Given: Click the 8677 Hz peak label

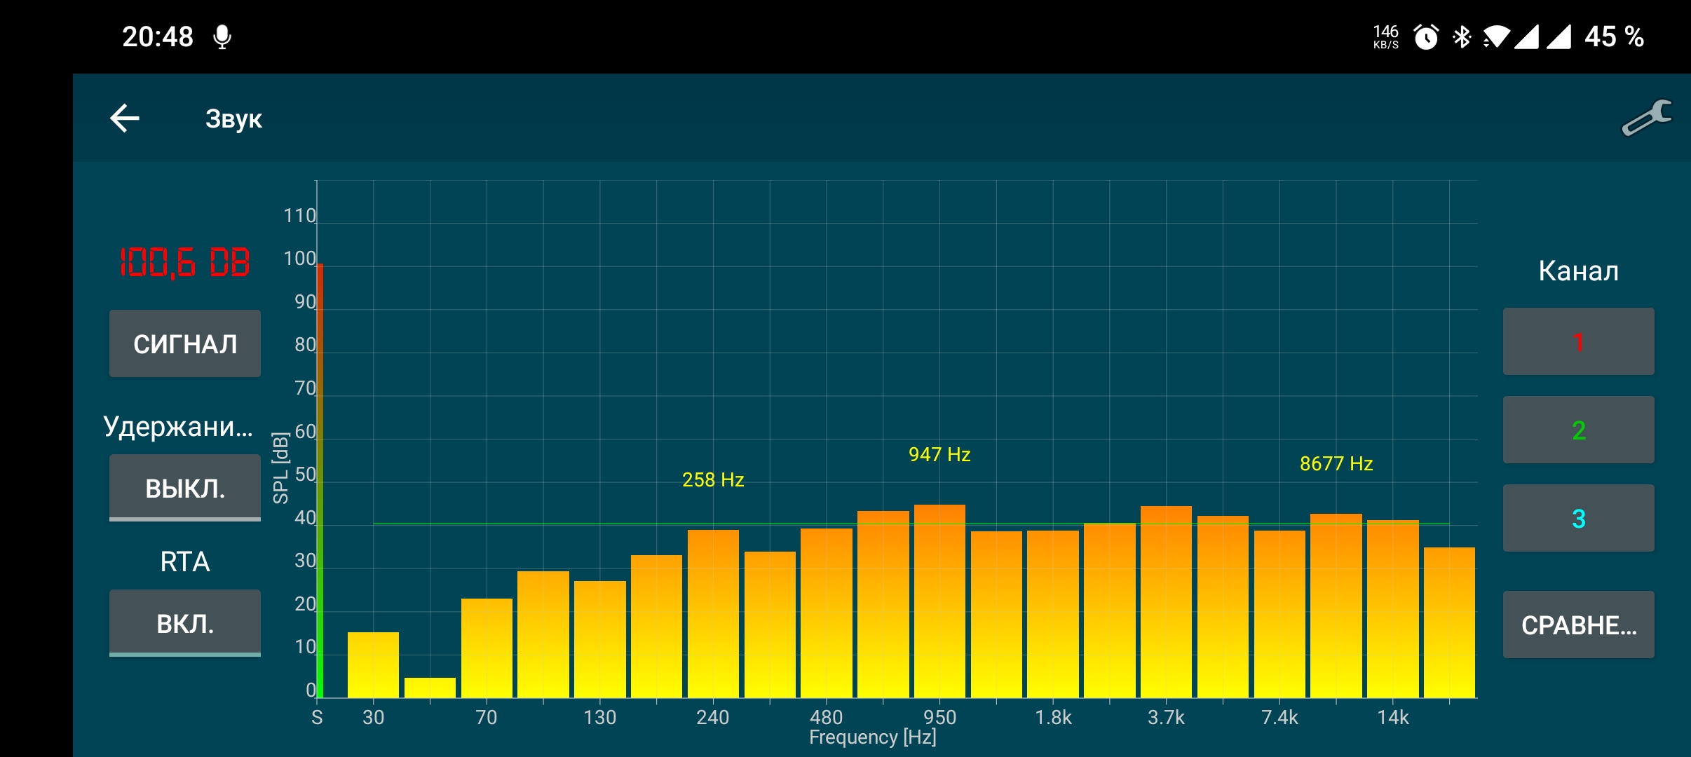Looking at the screenshot, I should click(1336, 463).
